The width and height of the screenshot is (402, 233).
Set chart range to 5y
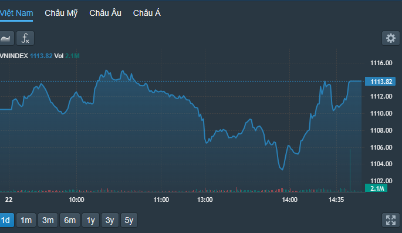coord(129,220)
